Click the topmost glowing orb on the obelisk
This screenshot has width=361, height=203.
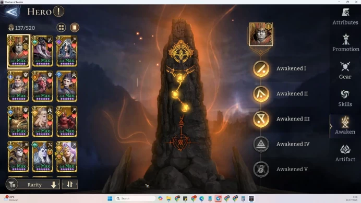pyautogui.click(x=180, y=78)
